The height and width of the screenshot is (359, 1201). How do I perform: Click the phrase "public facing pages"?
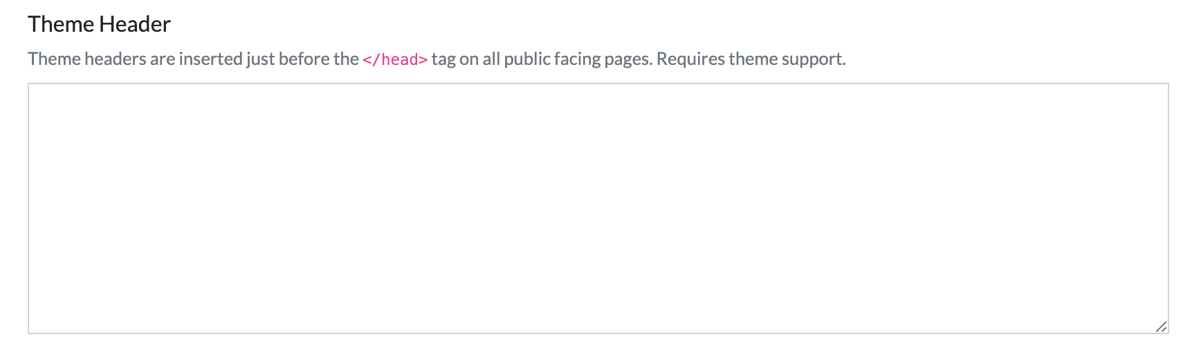point(578,59)
